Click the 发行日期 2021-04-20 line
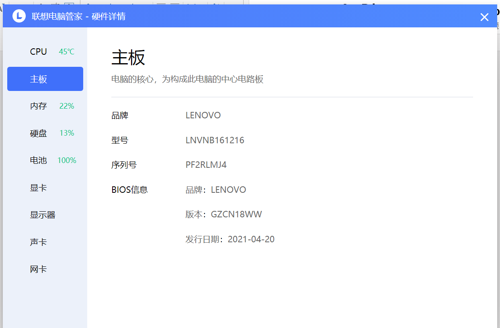Image resolution: width=500 pixels, height=328 pixels. 230,239
